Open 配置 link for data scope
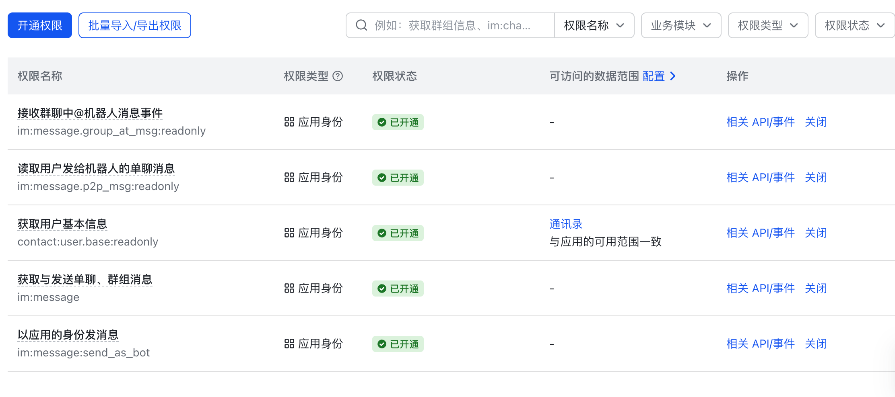This screenshot has width=895, height=397. 654,76
